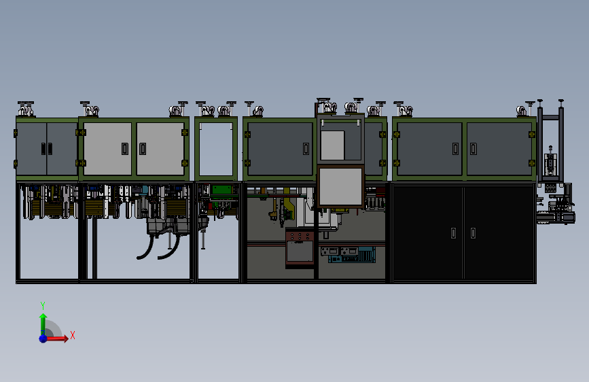Click the blue Z axis ball at triad origin
Screen dimensions: 589x382
point(43,338)
